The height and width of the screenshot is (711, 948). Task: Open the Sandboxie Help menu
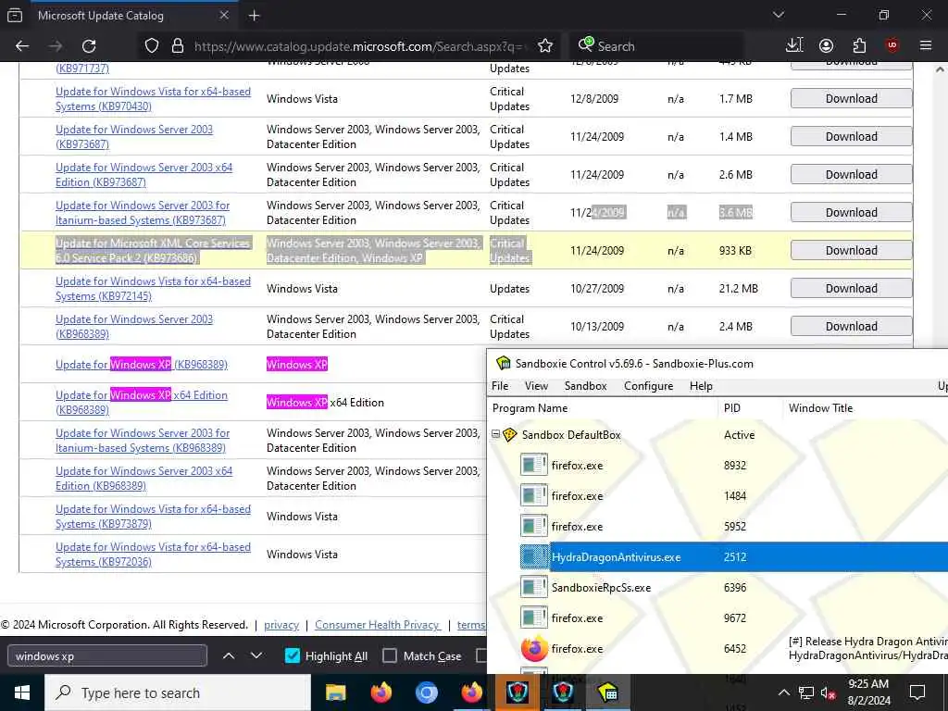point(701,386)
